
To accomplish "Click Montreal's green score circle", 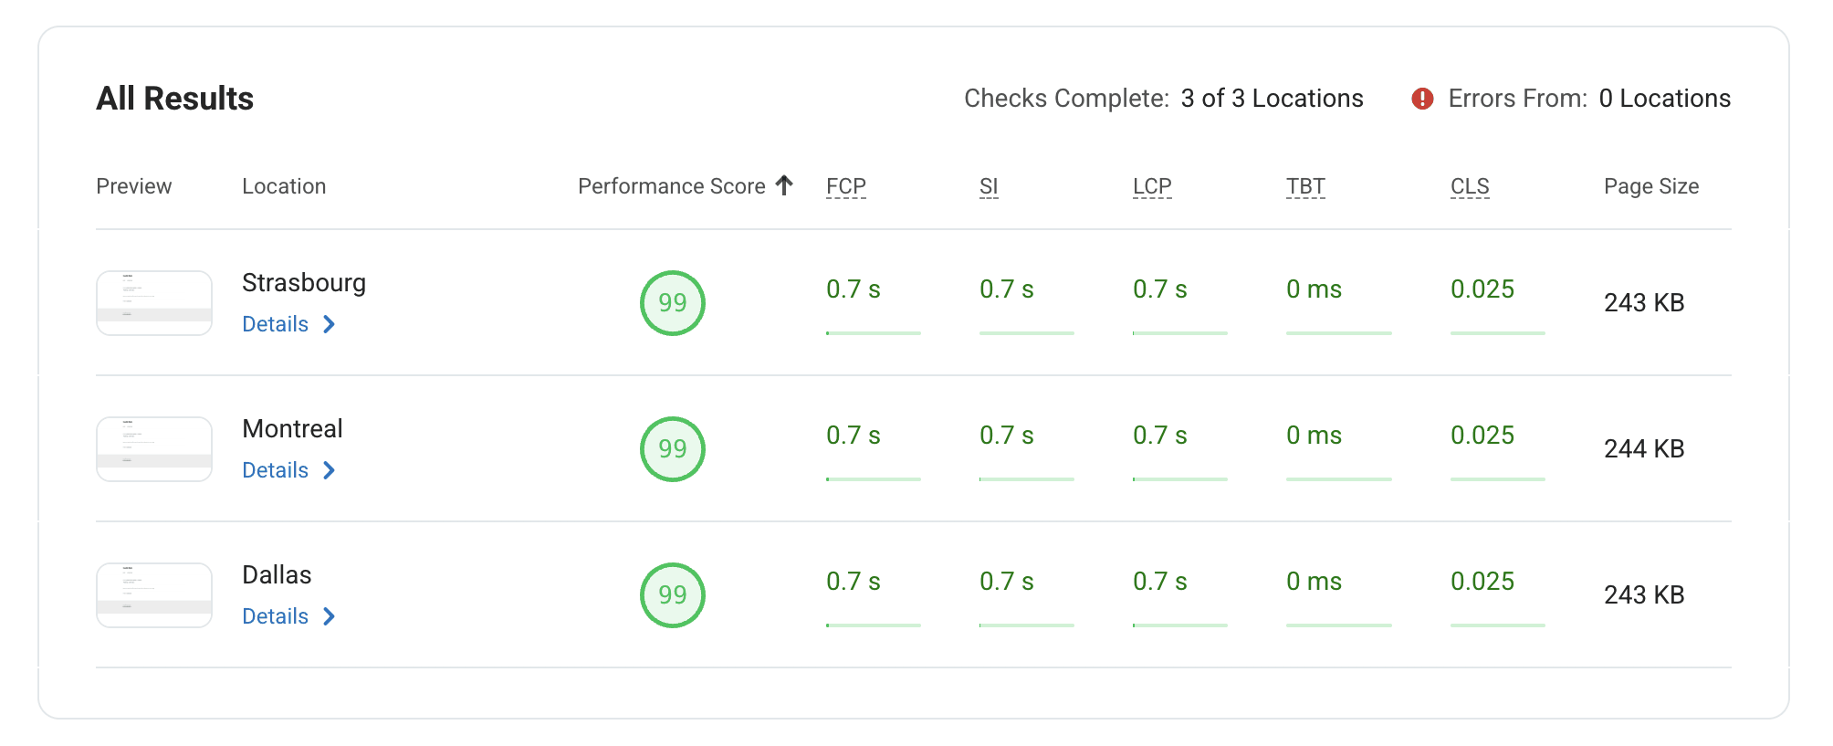I will pyautogui.click(x=672, y=448).
